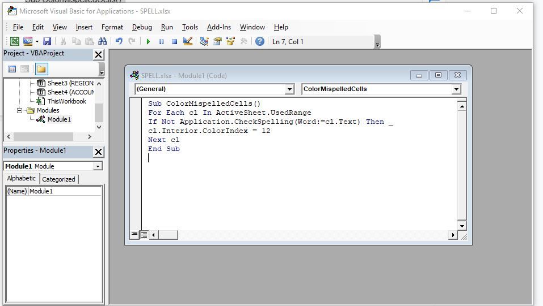The width and height of the screenshot is (543, 306).
Task: Toggle Procedure View button in code window
Action: pyautogui.click(x=134, y=235)
